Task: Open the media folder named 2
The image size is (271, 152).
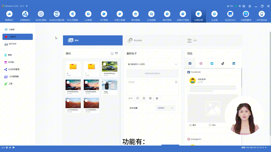Action: click(x=73, y=69)
